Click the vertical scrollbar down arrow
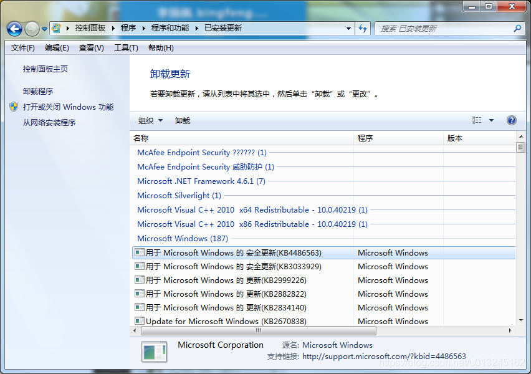 [521, 320]
